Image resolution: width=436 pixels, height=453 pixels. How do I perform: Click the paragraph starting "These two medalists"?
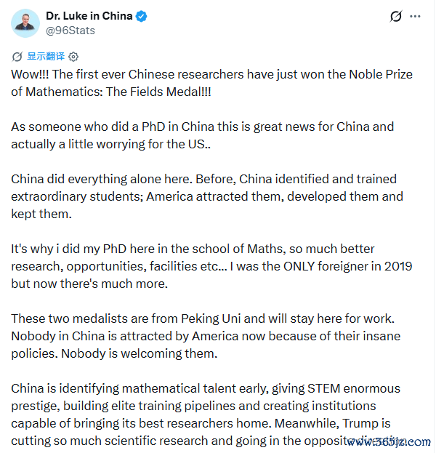tap(206, 336)
